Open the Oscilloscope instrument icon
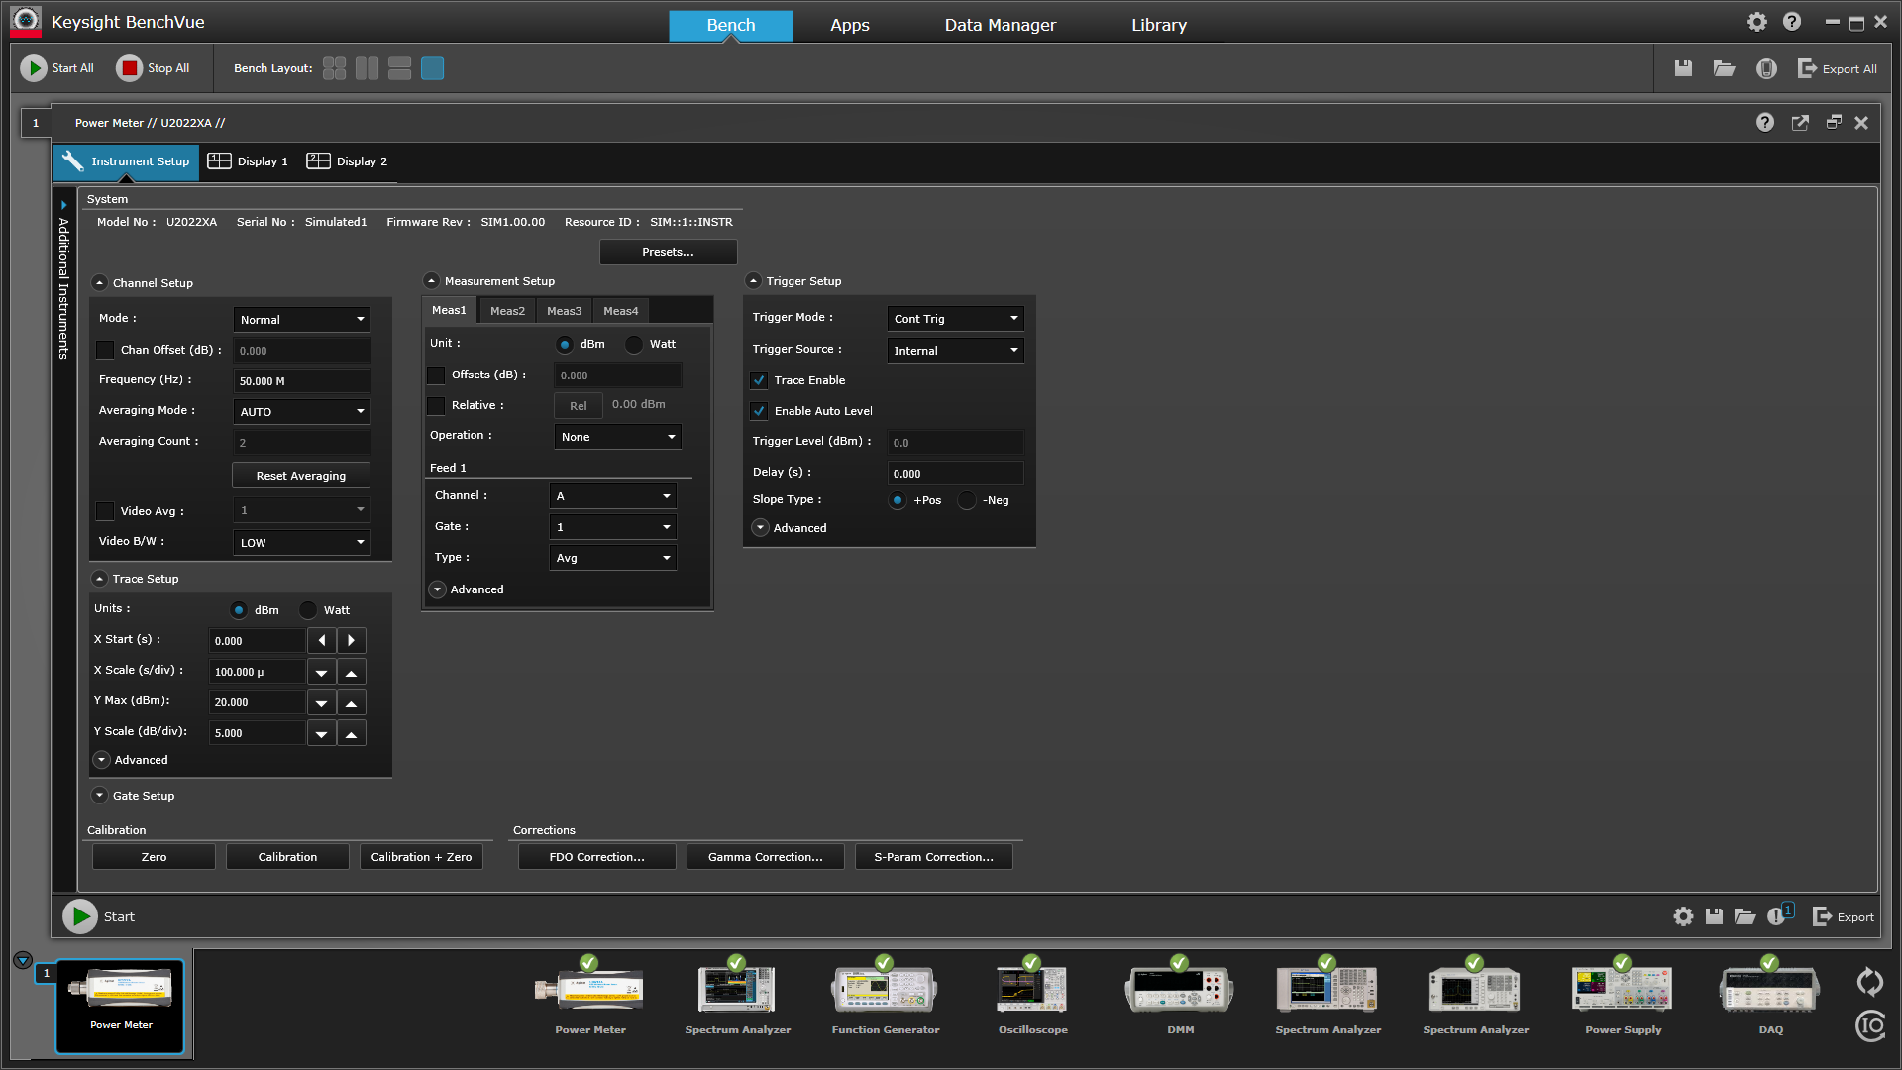Screen dimensions: 1902x1070 point(1032,989)
